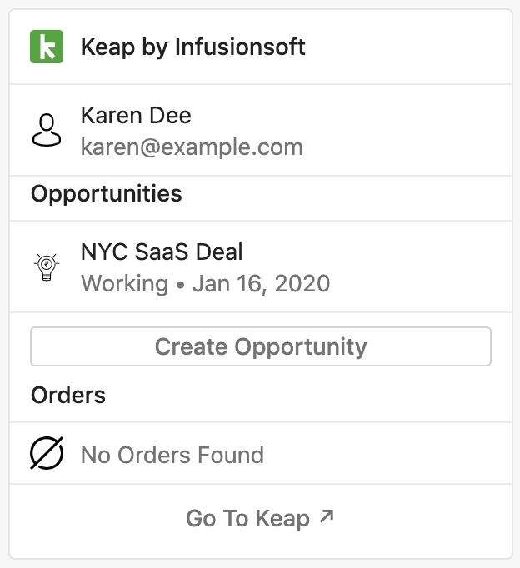Click the external link arrow beside Go To Keap
Image resolution: width=520 pixels, height=568 pixels.
click(x=327, y=516)
